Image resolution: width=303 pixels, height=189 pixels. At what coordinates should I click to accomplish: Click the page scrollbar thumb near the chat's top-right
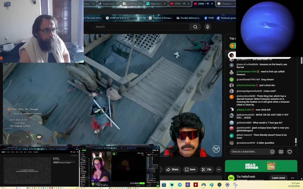point(301,60)
